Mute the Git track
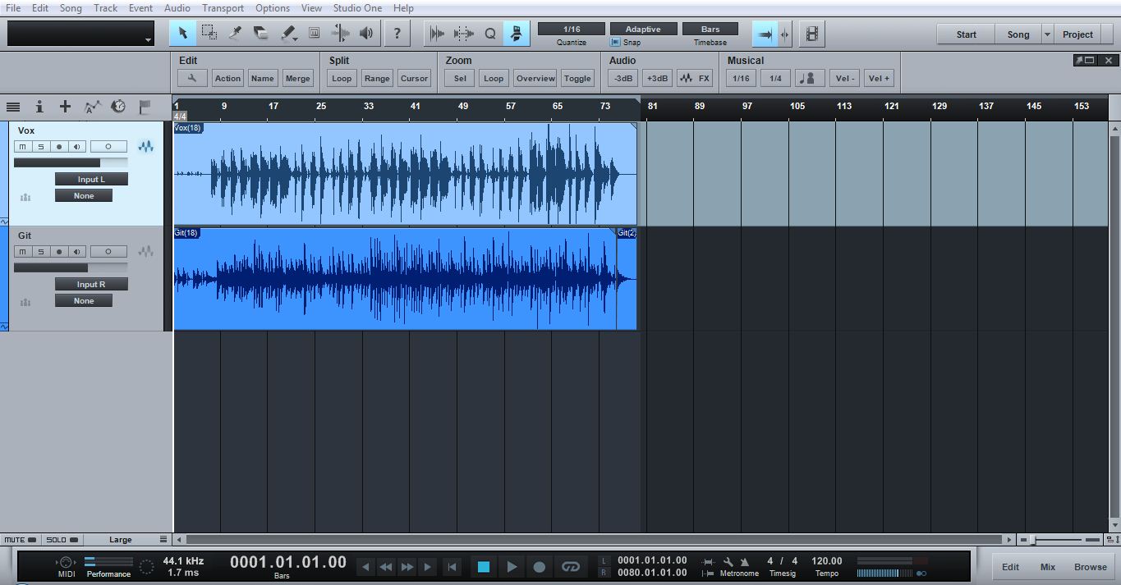Screen dimensions: 1121x585 pyautogui.click(x=23, y=252)
